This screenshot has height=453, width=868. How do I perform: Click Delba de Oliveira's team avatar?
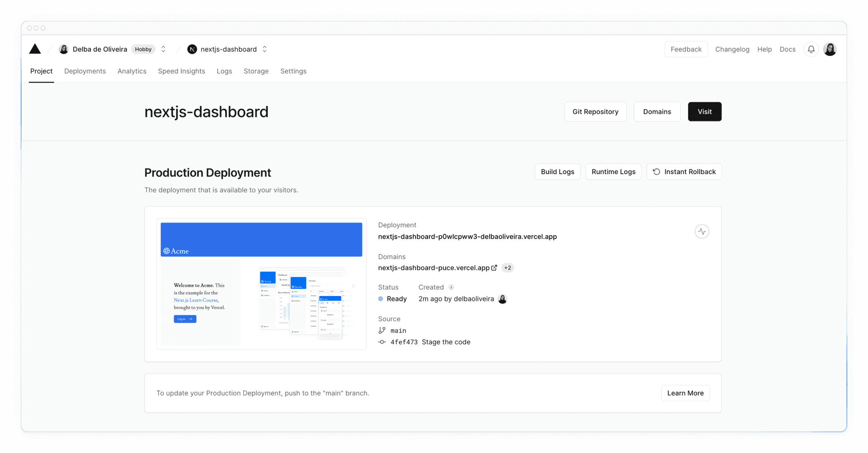pyautogui.click(x=64, y=49)
